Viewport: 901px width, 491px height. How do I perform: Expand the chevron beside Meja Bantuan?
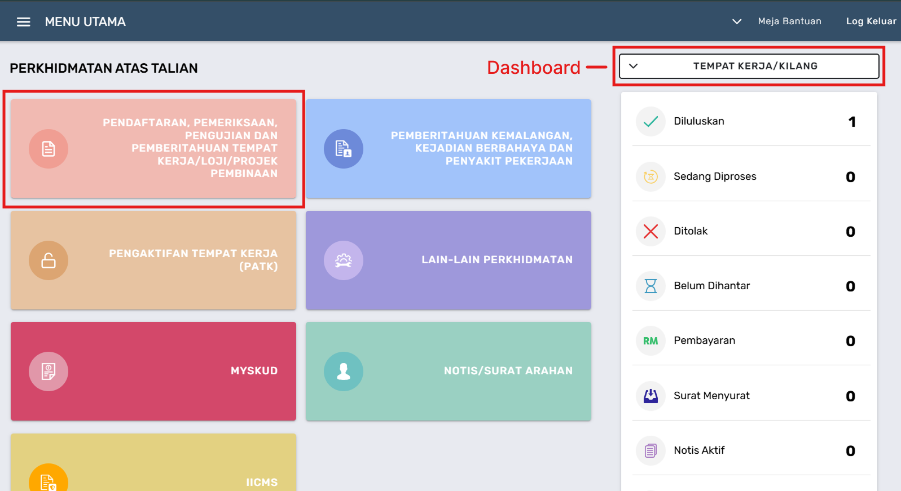[736, 21]
